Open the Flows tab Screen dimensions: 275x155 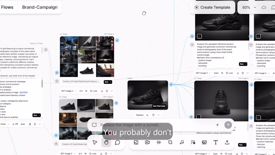(7, 7)
